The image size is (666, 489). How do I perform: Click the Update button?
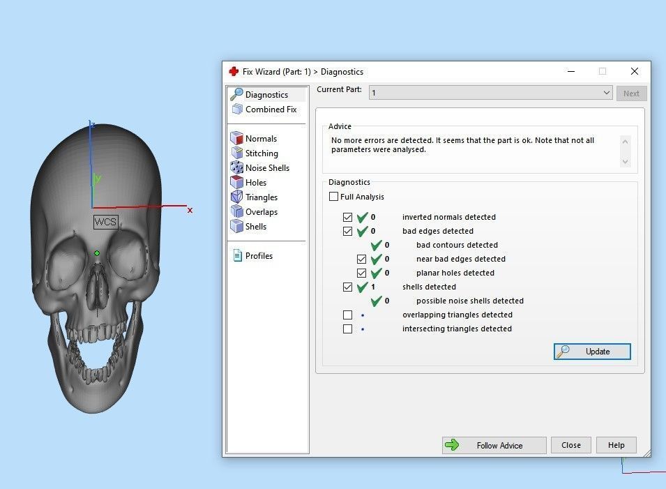(592, 351)
